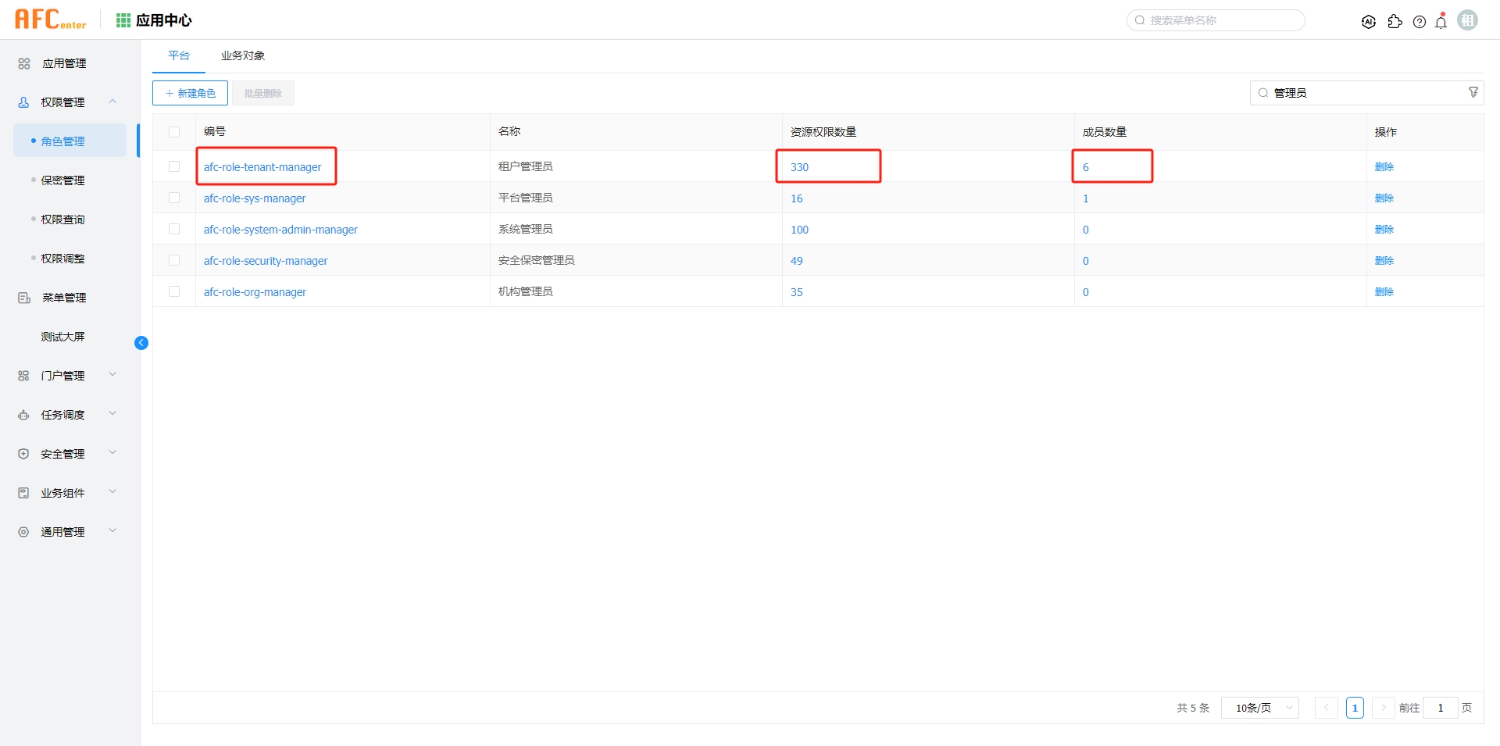Select the 权限管理 person icon in sidebar
The image size is (1500, 746).
23,102
